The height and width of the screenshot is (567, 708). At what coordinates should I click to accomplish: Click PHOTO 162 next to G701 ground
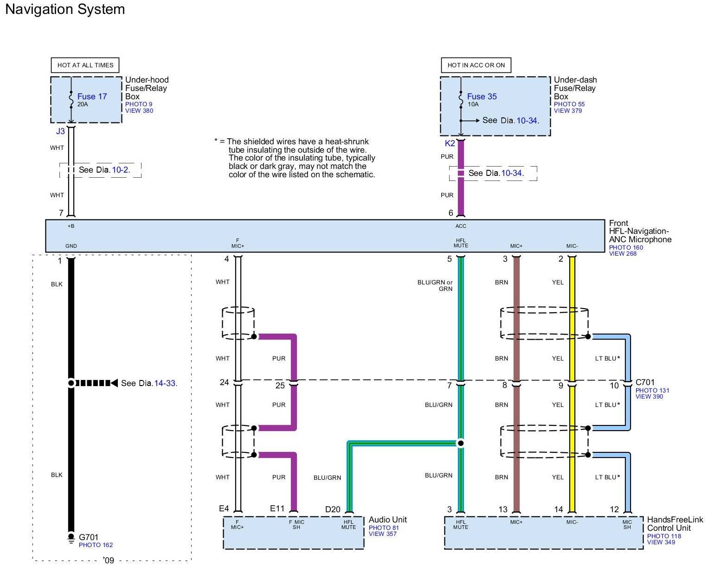96,545
